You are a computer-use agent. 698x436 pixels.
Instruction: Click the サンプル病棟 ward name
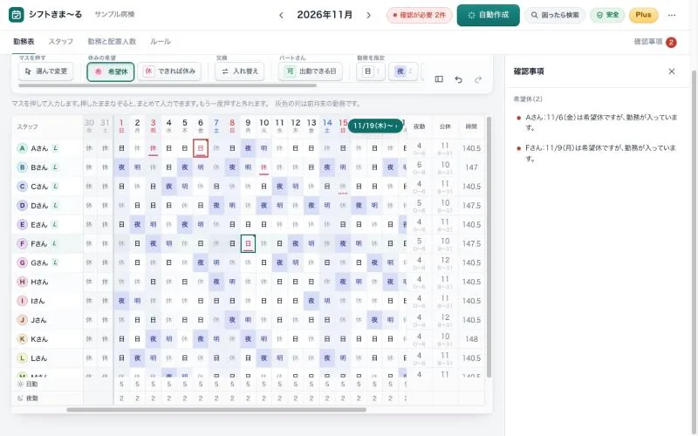[114, 15]
